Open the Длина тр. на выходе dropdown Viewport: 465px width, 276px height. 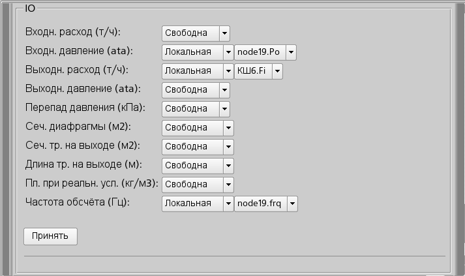point(197,165)
